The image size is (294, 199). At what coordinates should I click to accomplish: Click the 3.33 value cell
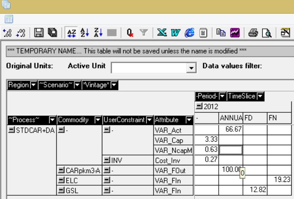click(x=206, y=139)
